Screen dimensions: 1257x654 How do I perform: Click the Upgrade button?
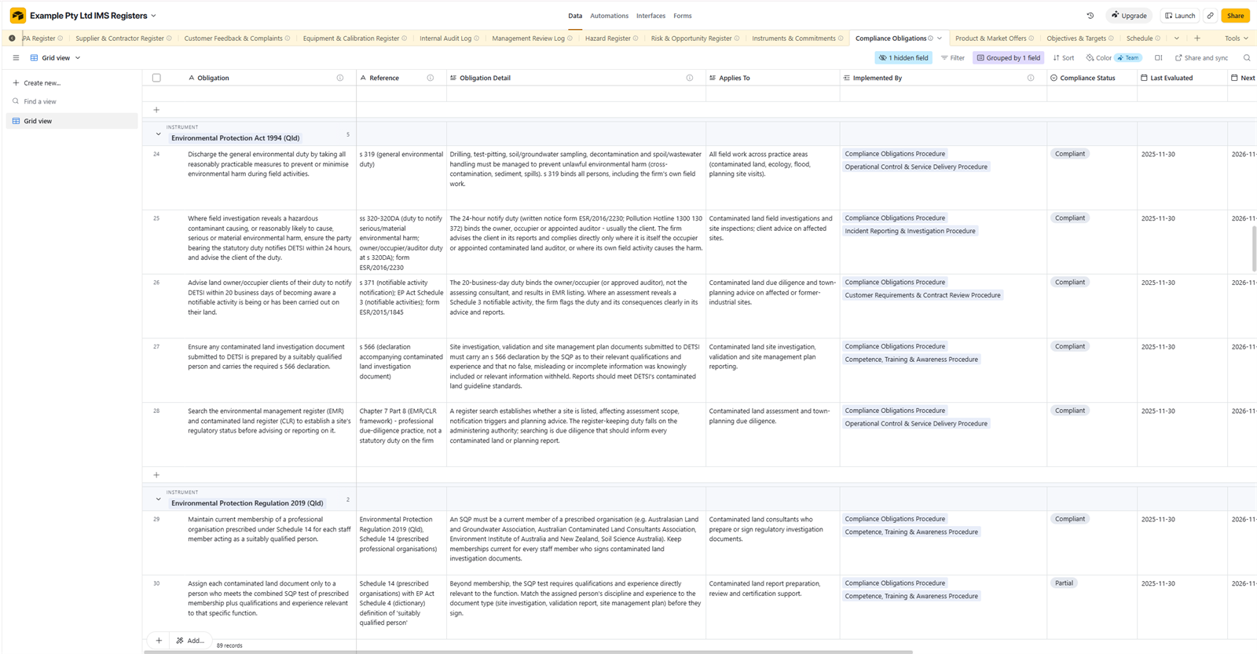[x=1129, y=16]
